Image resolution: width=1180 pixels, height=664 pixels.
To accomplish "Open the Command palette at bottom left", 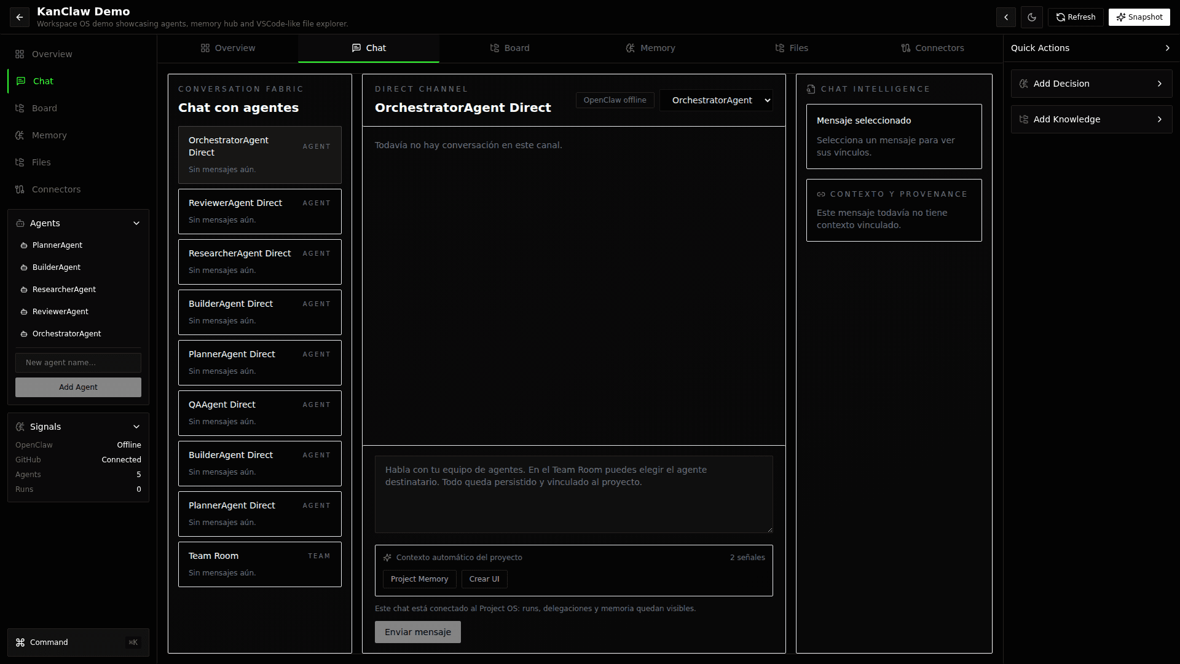I will pos(78,642).
